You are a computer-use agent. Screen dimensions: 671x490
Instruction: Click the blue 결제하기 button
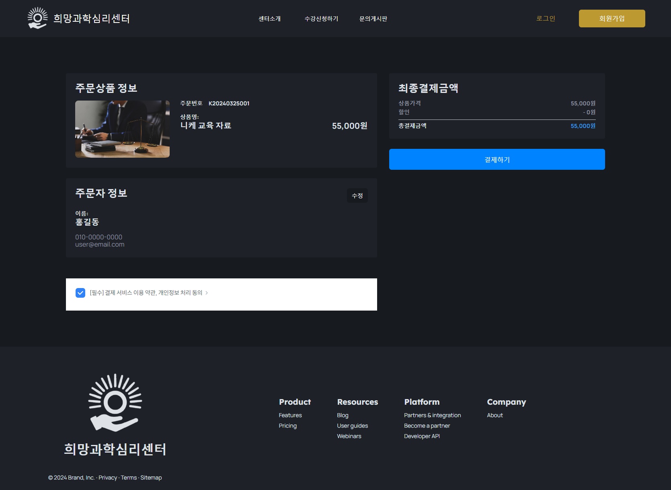(x=497, y=159)
